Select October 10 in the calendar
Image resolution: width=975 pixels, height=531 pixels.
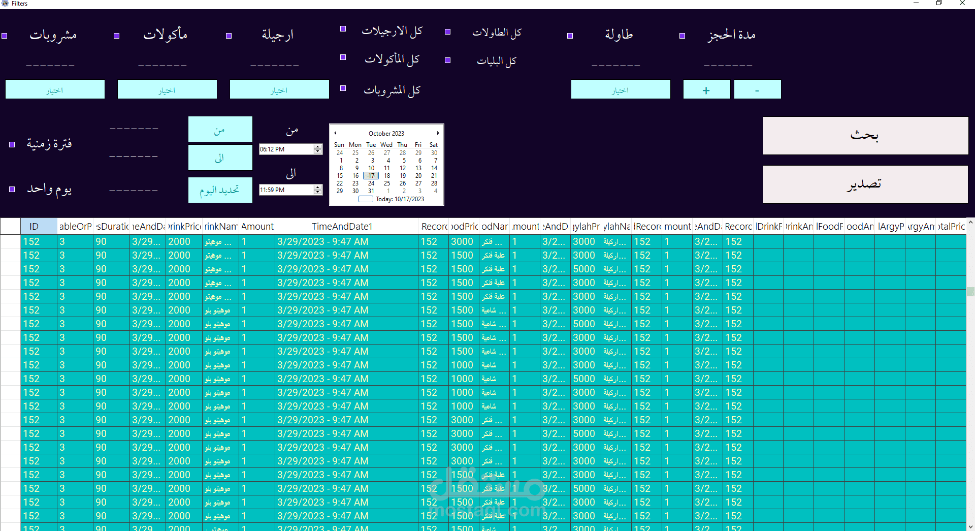coord(371,168)
